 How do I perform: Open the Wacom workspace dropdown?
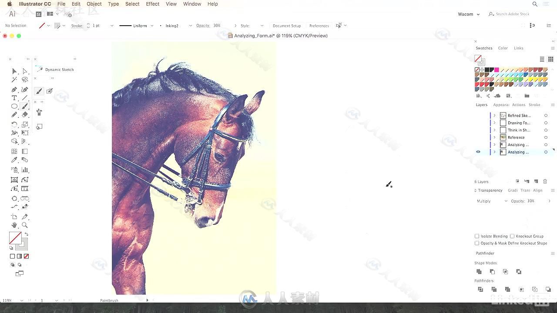click(469, 14)
